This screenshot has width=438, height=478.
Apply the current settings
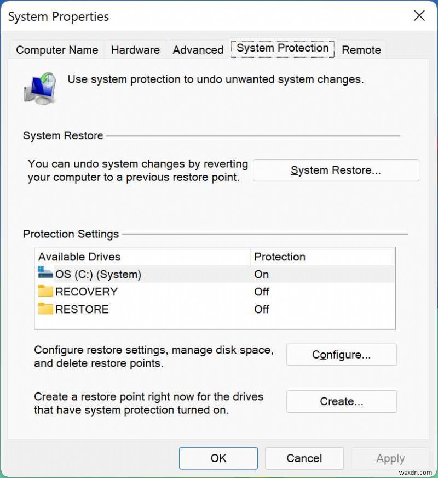pos(390,458)
